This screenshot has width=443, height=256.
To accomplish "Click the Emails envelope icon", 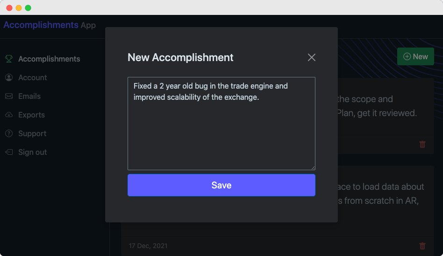I will click(x=9, y=96).
